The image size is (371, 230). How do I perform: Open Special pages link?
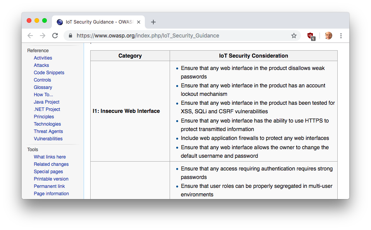coord(48,171)
